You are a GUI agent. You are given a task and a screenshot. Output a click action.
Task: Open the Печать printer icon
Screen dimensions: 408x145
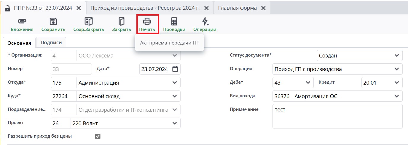pyautogui.click(x=147, y=22)
